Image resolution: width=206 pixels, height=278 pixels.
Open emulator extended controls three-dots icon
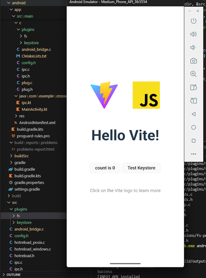pos(194,154)
